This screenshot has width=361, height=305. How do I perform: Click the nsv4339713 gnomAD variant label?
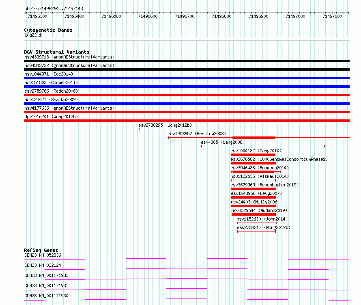(x=69, y=57)
